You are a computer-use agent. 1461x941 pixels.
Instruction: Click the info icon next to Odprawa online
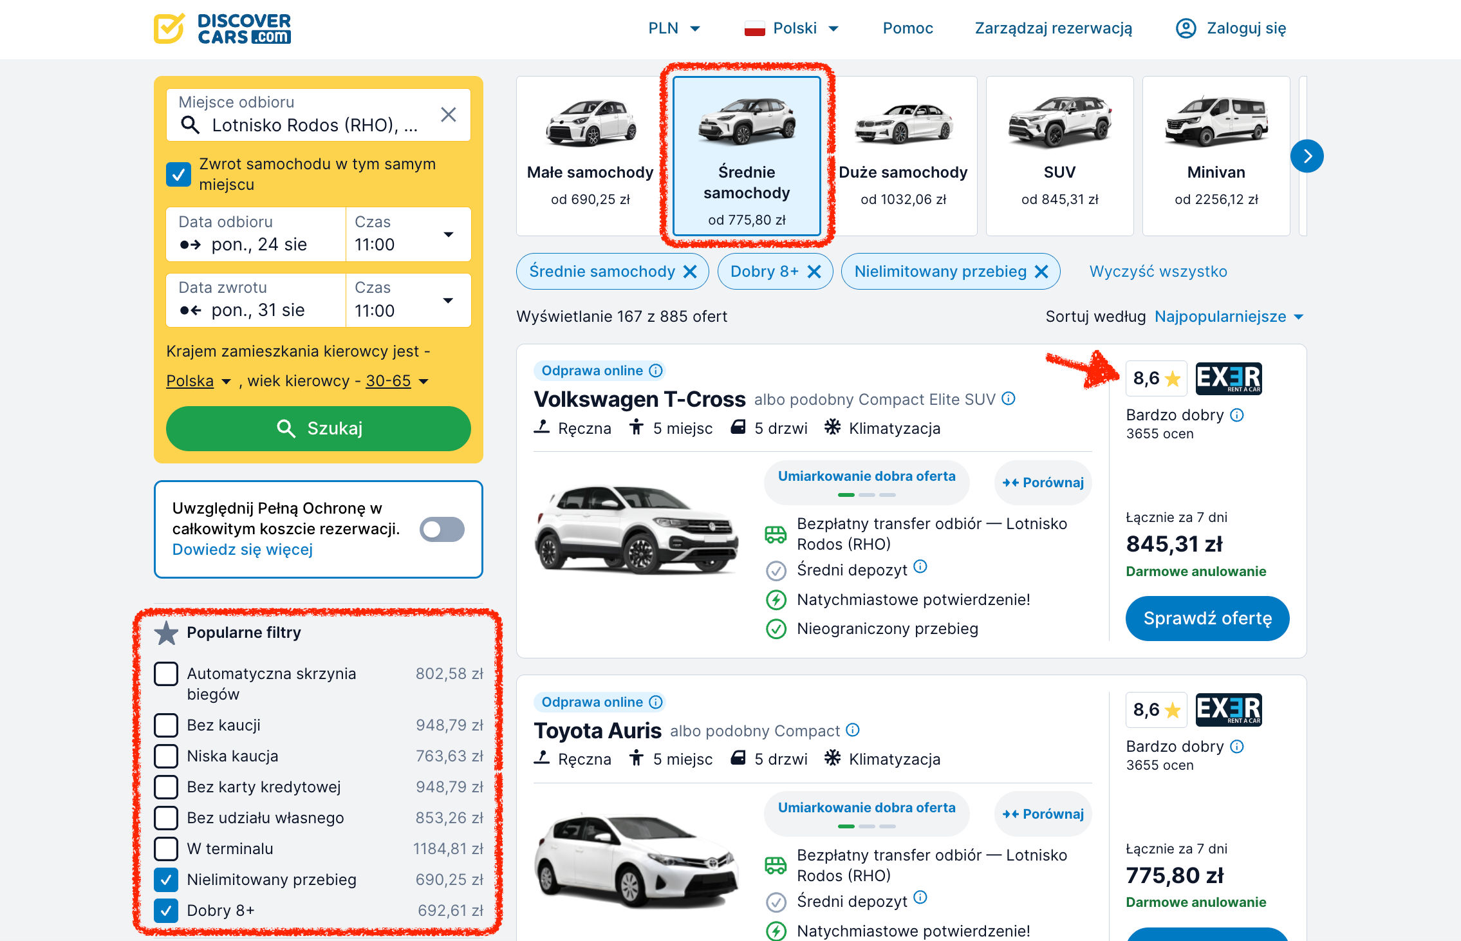click(x=656, y=371)
